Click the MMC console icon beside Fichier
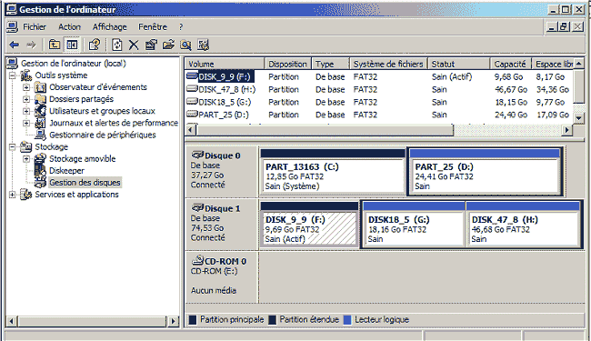Viewport: 591px width, 341px height. (x=12, y=26)
